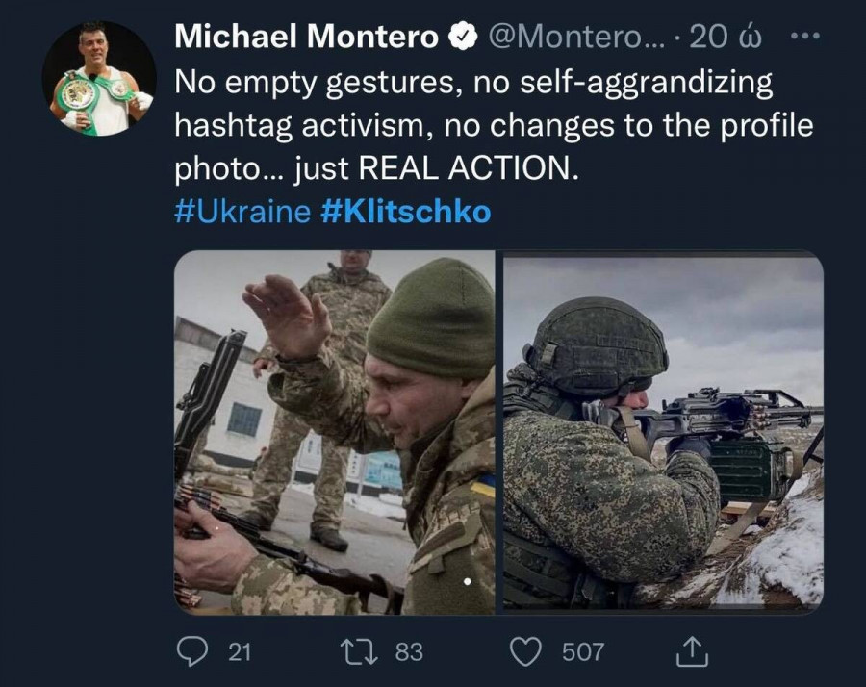The width and height of the screenshot is (866, 687).
Task: Follow the #Ukraine hashtag link
Action: 242,211
